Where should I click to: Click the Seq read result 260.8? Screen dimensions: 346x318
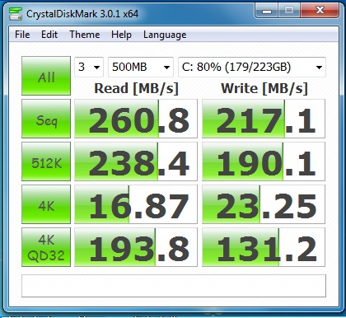(x=136, y=119)
